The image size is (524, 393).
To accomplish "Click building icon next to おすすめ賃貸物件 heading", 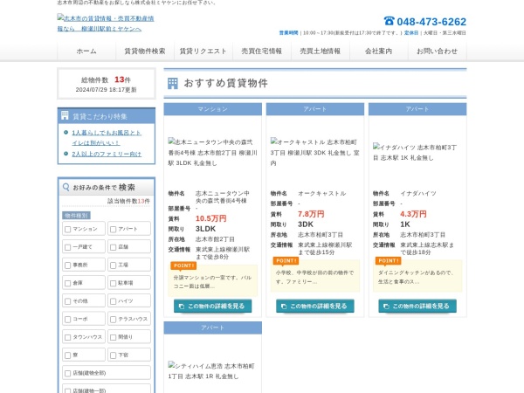I will 172,83.
